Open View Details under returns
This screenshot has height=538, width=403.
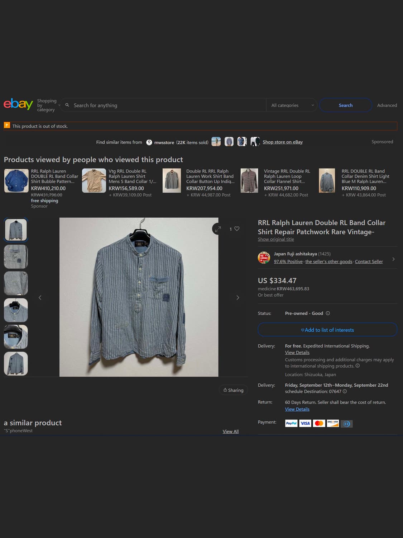(x=297, y=409)
